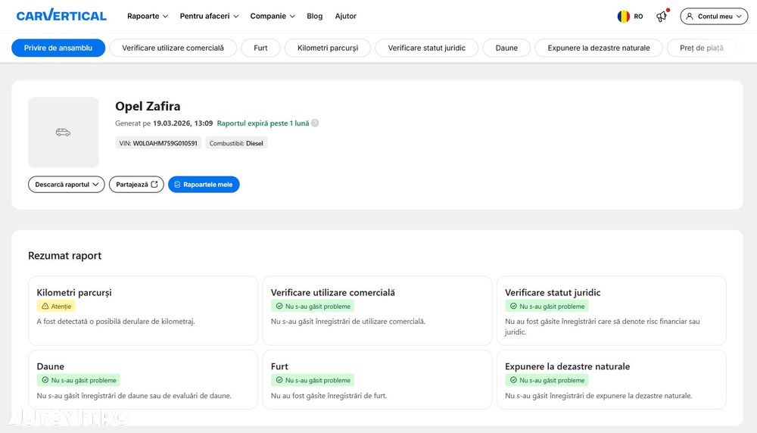The image size is (757, 433).
Task: Expand the Pentru afaceri dropdown
Action: tap(209, 16)
